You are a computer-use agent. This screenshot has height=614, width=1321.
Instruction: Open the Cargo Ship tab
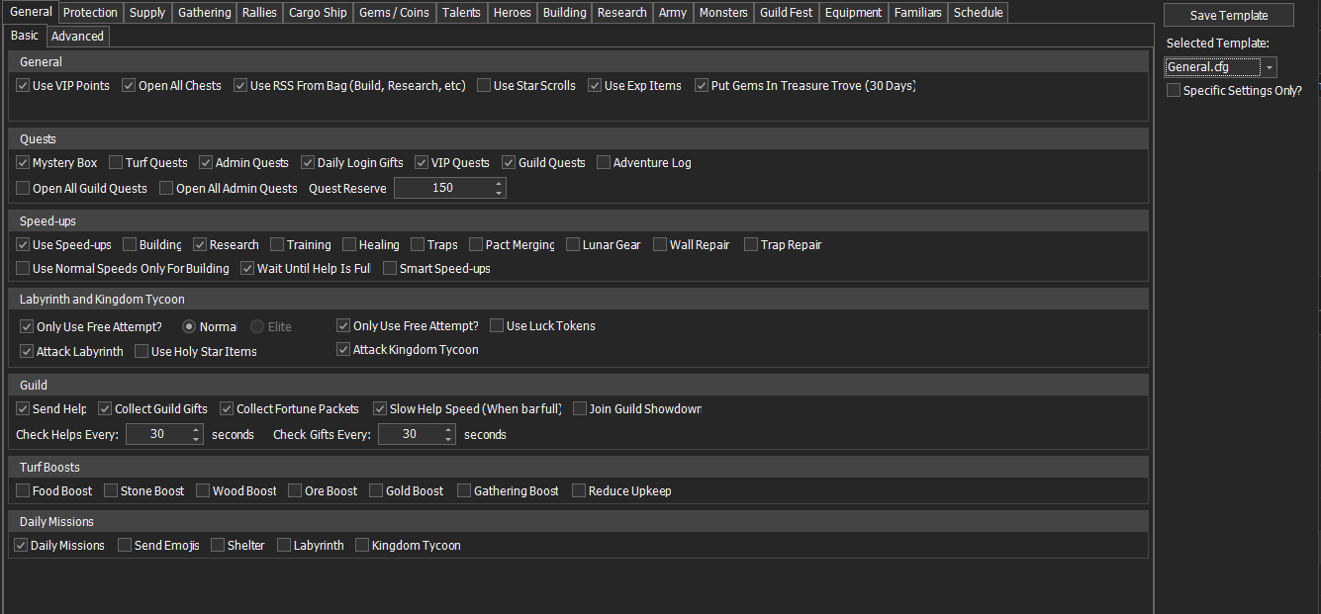tap(318, 13)
